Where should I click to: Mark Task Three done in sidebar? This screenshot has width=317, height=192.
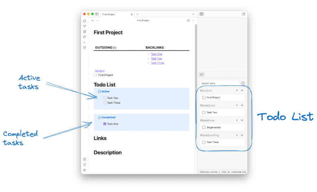(204, 142)
